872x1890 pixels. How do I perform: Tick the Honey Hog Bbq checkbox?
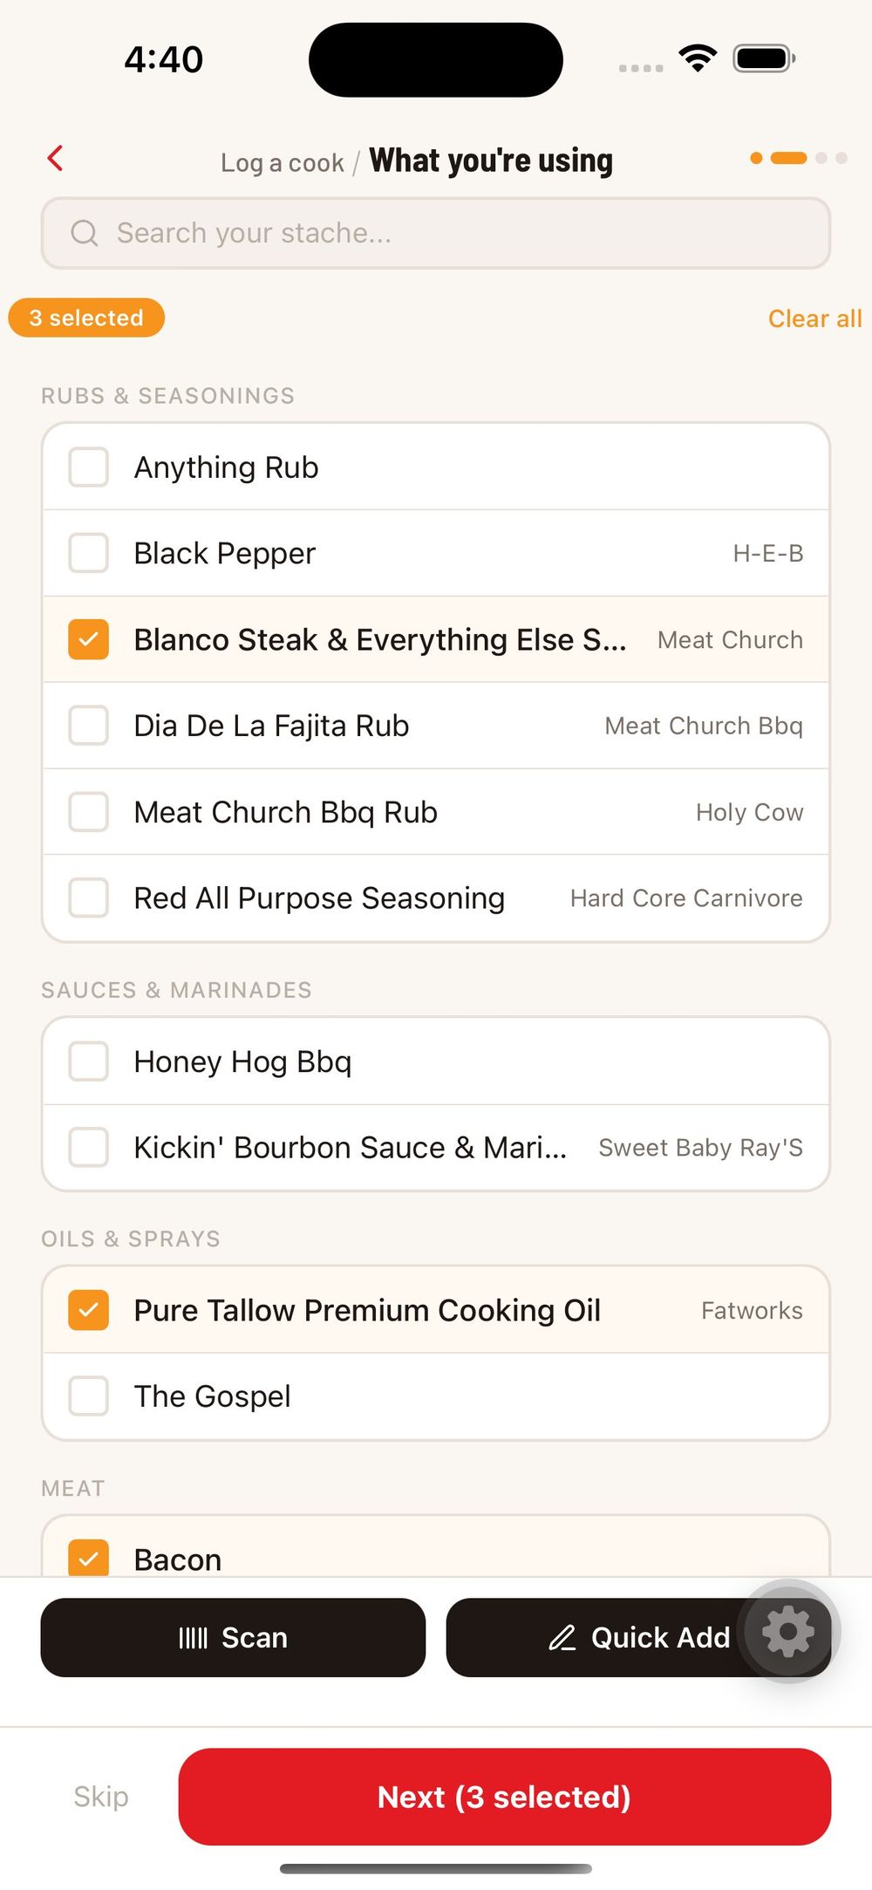pos(89,1061)
